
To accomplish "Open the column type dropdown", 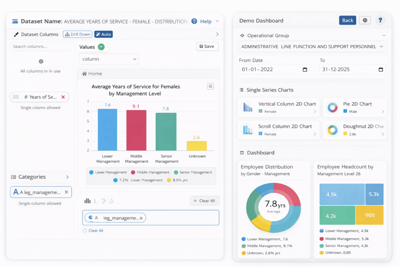I will (x=109, y=59).
